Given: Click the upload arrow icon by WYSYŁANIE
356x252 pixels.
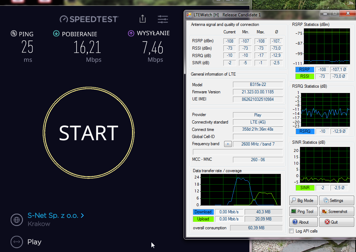Looking at the screenshot, I should tap(131, 33).
